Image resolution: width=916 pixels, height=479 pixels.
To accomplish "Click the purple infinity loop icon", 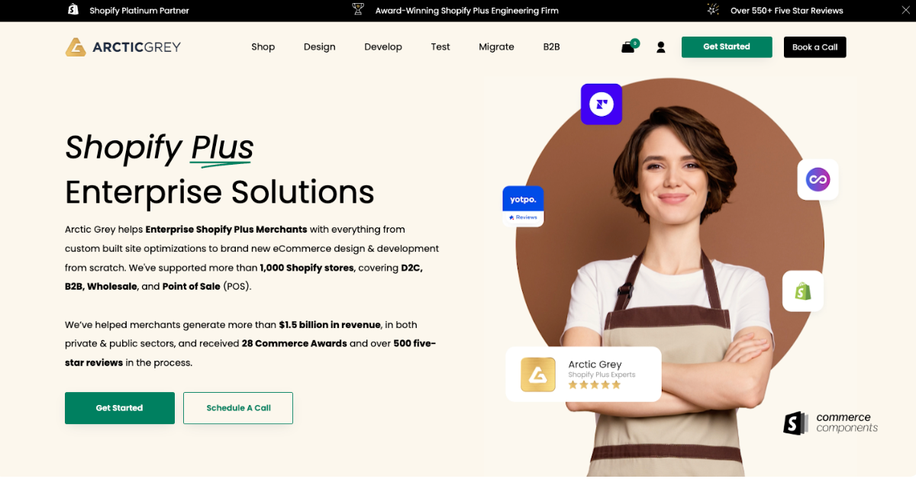I will point(818,180).
